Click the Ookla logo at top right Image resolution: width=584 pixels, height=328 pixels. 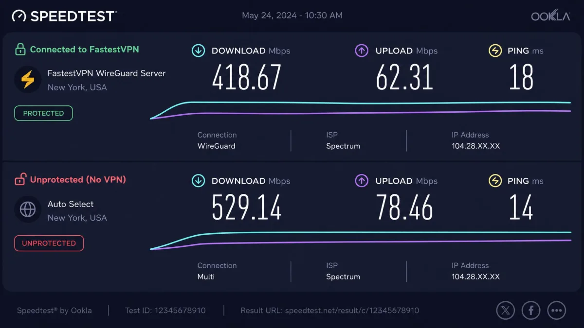click(x=550, y=16)
